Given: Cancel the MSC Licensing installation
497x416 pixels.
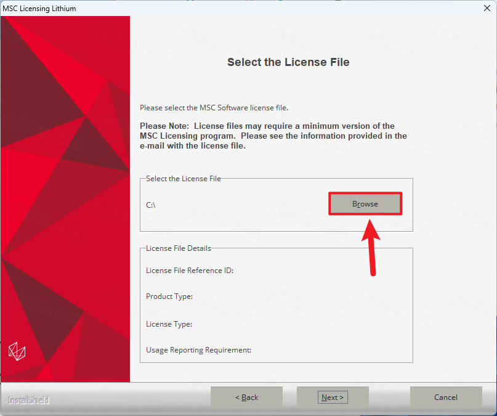Looking at the screenshot, I should (446, 397).
